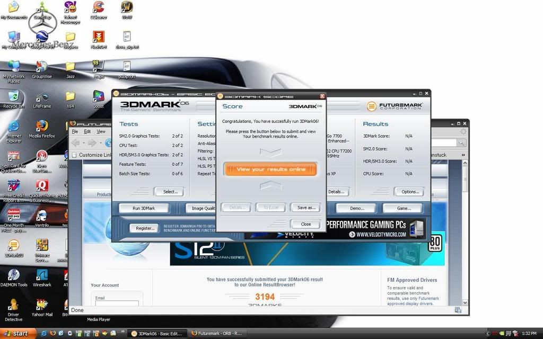The image size is (543, 339).
Task: Launch the VMware Server desktop shortcut
Action: pyautogui.click(x=42, y=251)
